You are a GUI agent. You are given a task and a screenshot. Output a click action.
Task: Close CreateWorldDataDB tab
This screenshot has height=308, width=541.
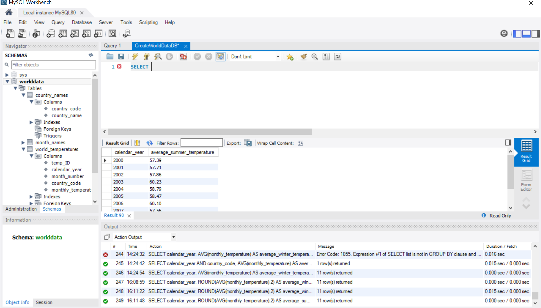tap(186, 46)
